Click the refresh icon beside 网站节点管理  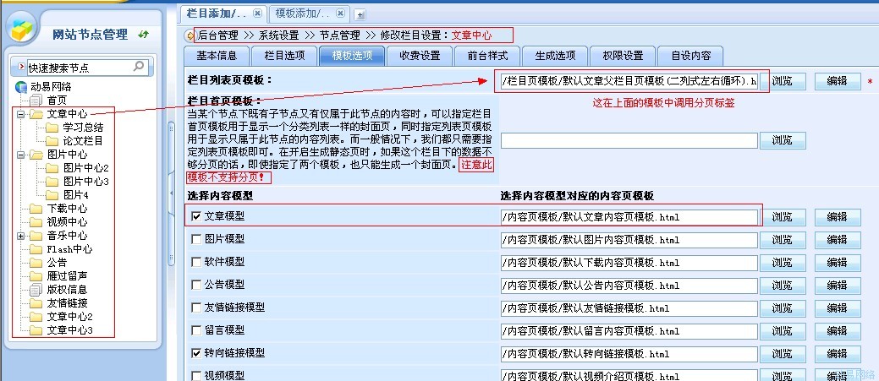pyautogui.click(x=144, y=34)
